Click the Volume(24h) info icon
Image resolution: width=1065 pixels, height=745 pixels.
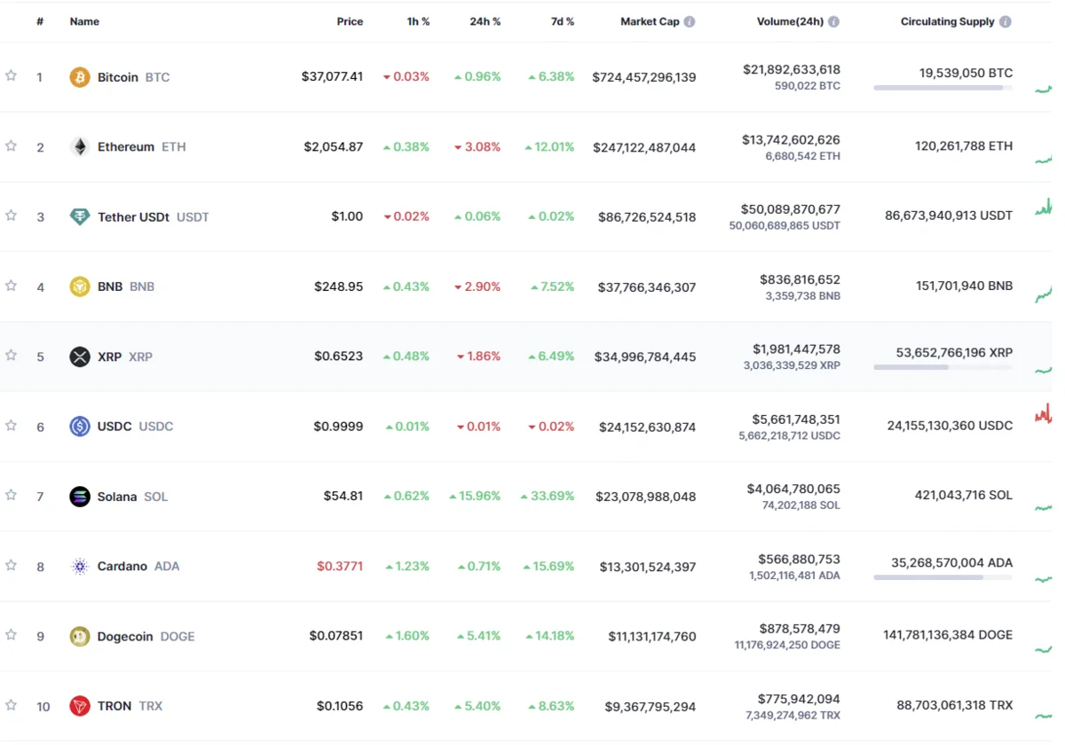tap(833, 22)
